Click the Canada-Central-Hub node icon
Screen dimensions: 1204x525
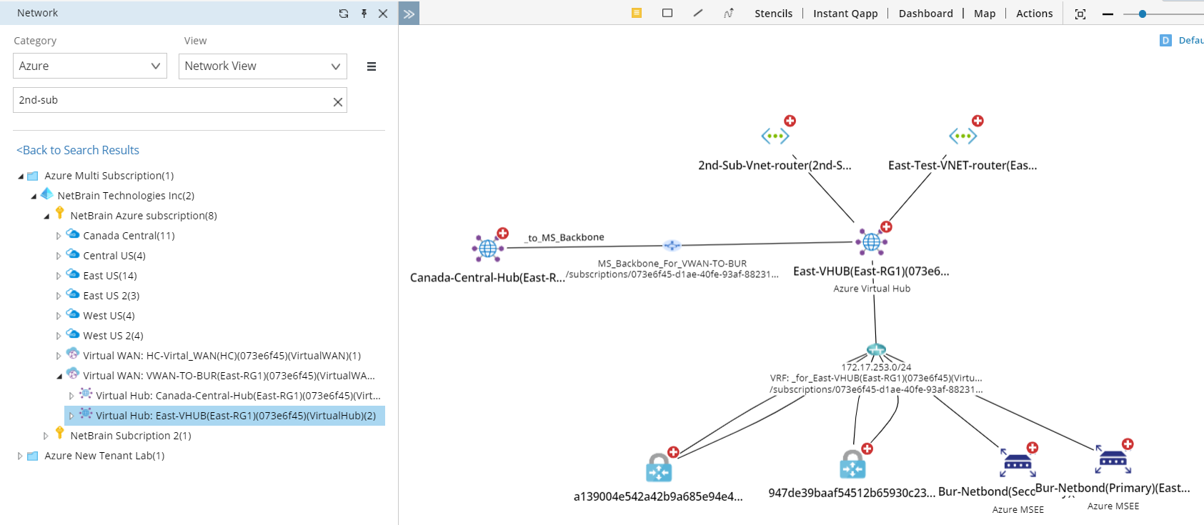488,248
